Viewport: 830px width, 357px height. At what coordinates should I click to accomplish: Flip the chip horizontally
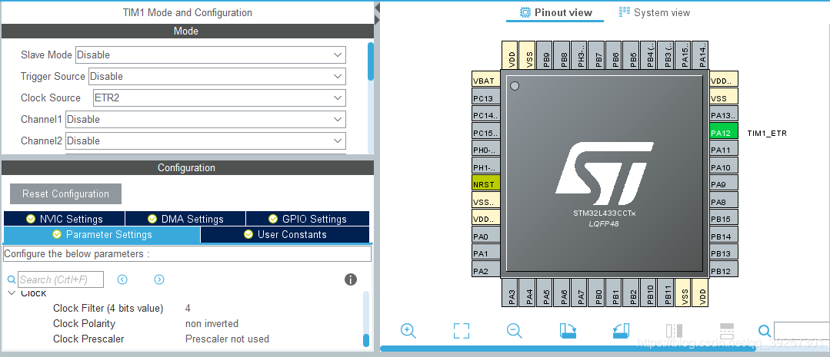674,331
